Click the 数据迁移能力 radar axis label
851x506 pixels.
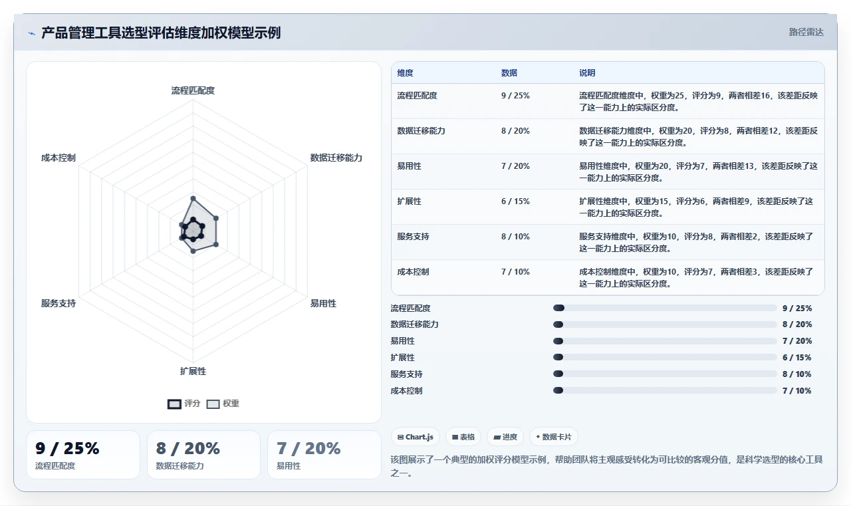tap(336, 158)
